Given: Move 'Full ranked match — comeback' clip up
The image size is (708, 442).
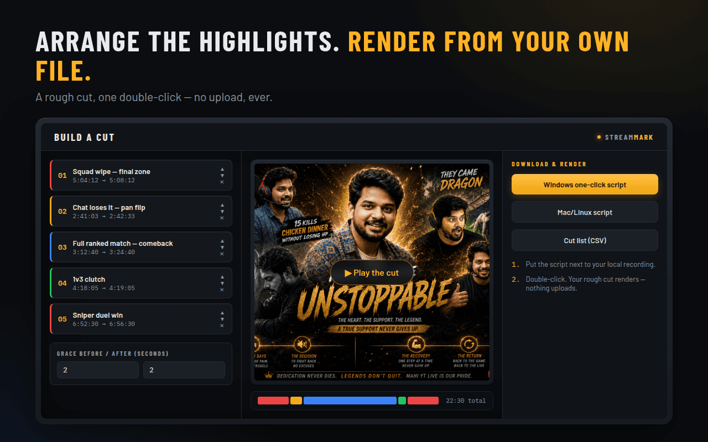Looking at the screenshot, I should [222, 241].
